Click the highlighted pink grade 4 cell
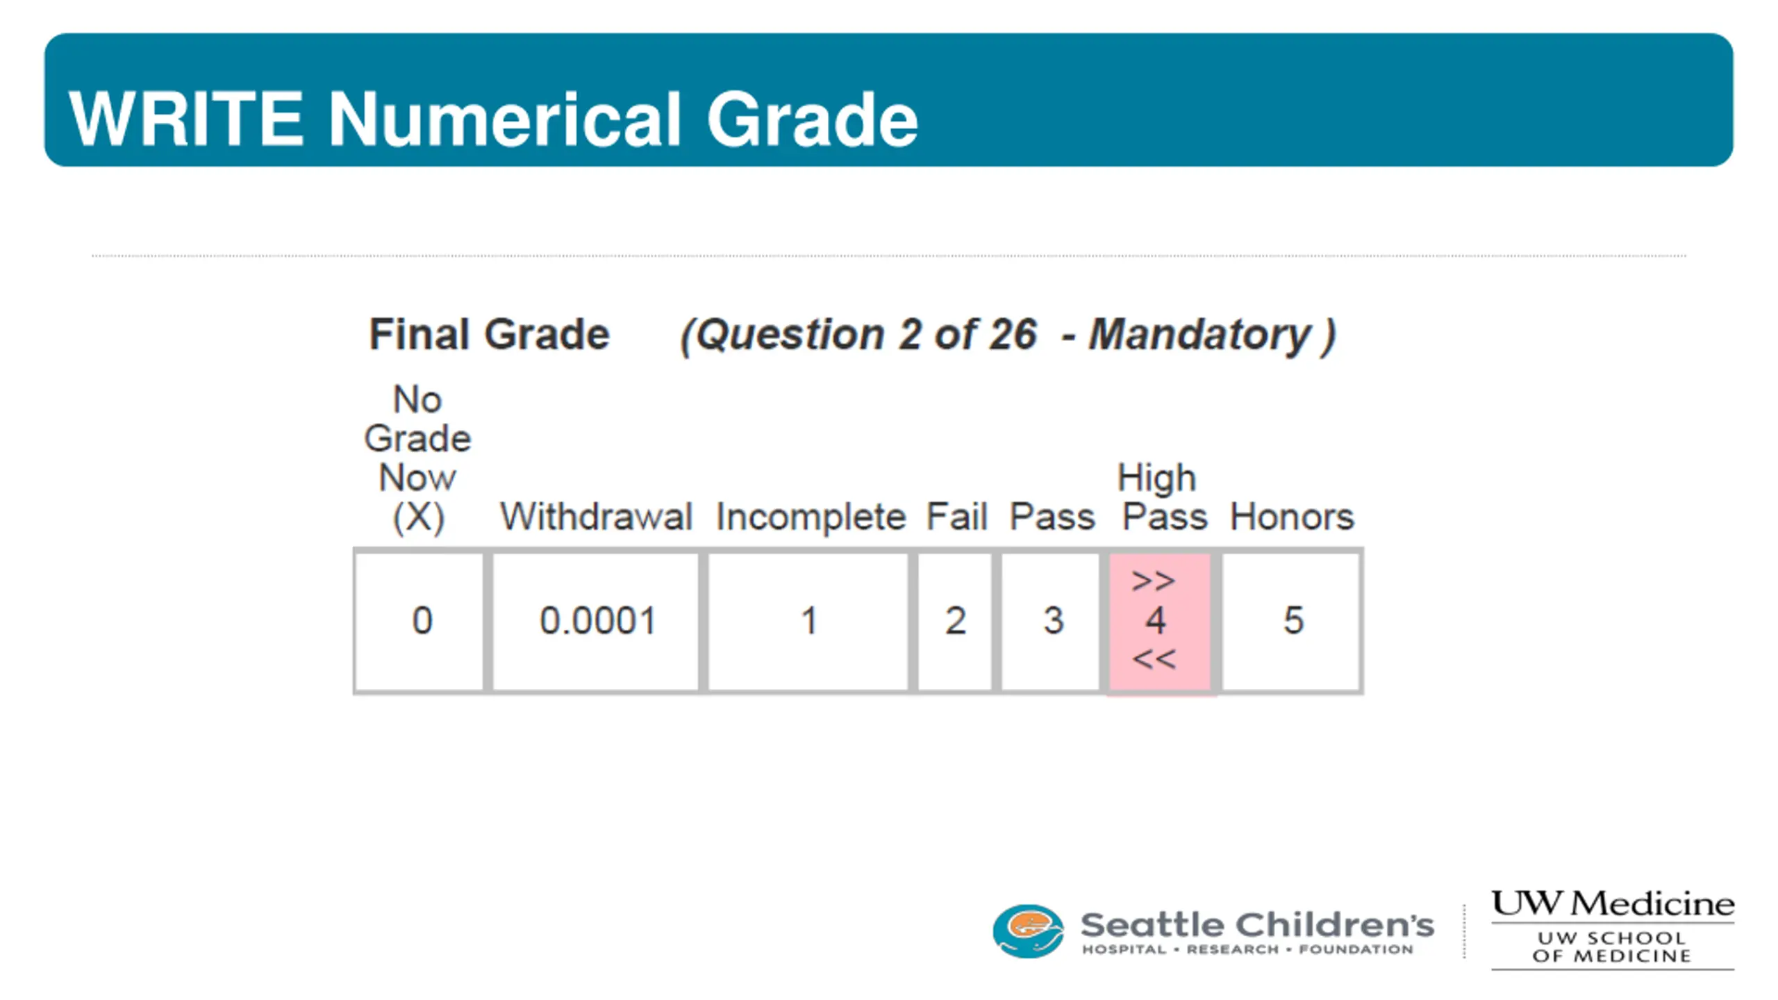 point(1160,622)
